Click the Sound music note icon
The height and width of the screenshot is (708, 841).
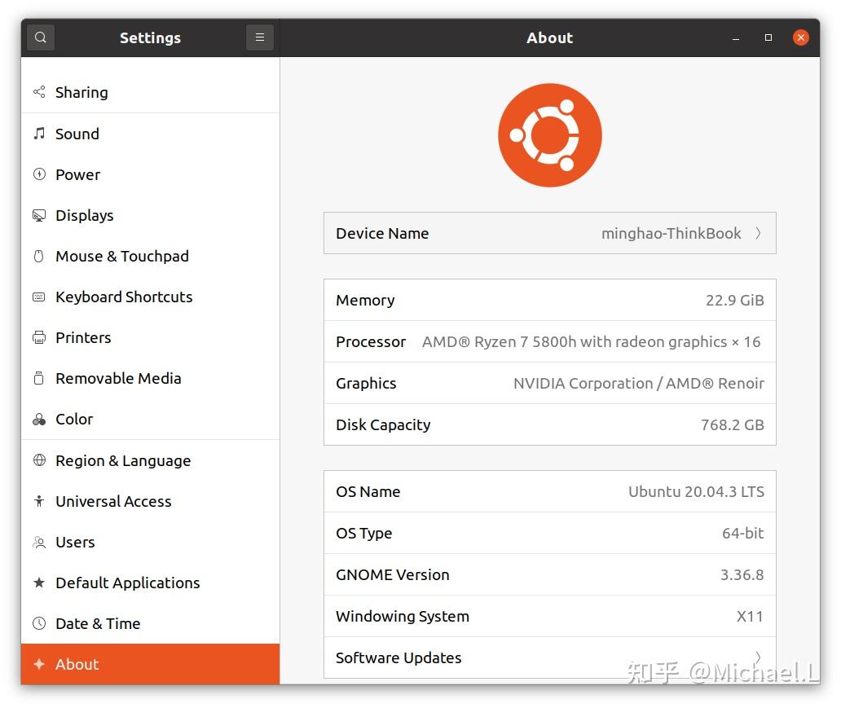39,134
